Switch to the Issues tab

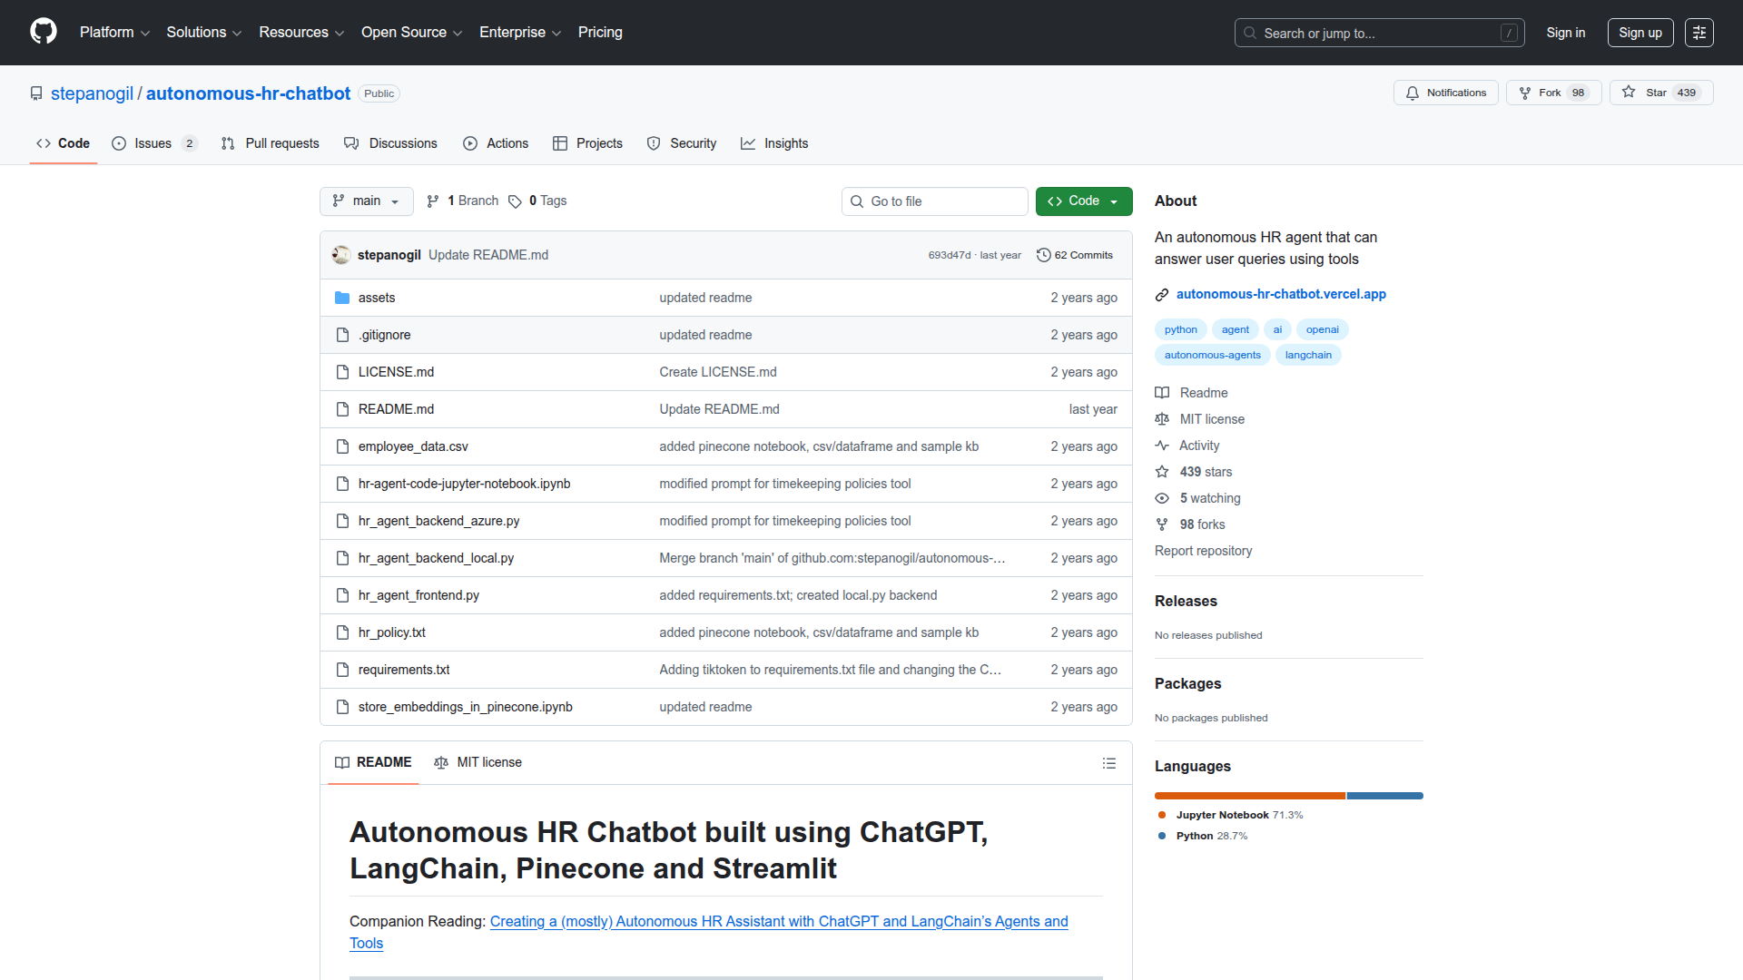pyautogui.click(x=153, y=143)
